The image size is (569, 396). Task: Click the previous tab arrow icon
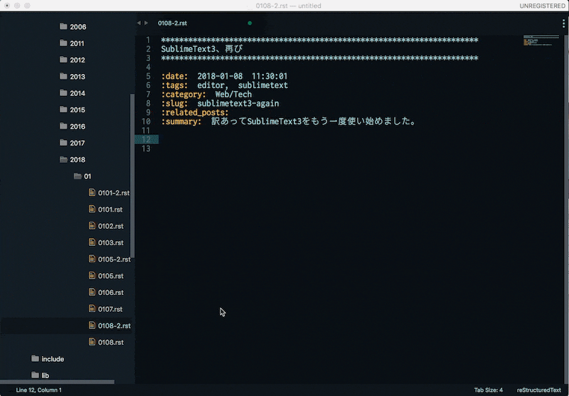pyautogui.click(x=139, y=23)
